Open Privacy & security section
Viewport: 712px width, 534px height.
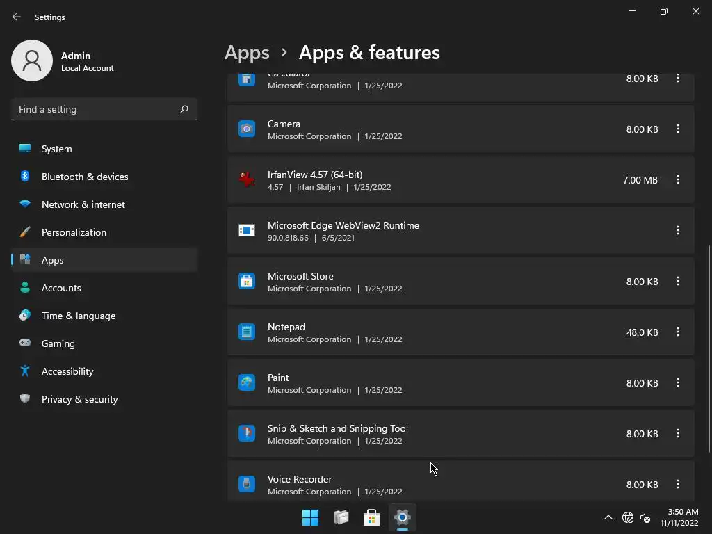[x=79, y=399]
